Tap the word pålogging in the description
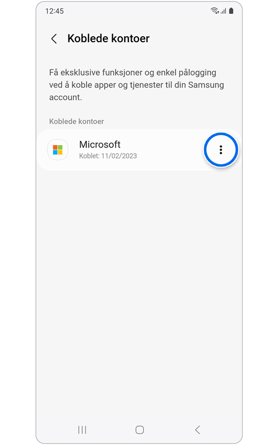 tap(197, 73)
